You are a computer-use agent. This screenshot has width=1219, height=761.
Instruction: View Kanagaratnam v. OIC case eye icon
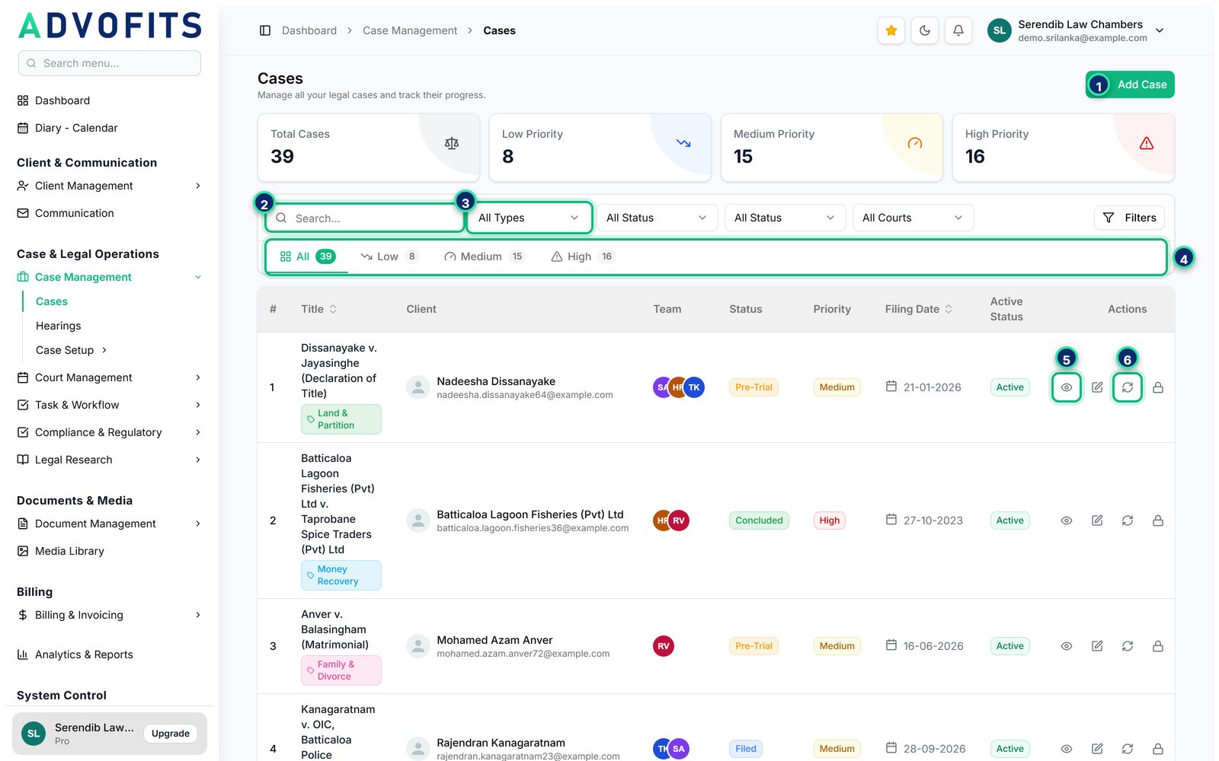1067,749
